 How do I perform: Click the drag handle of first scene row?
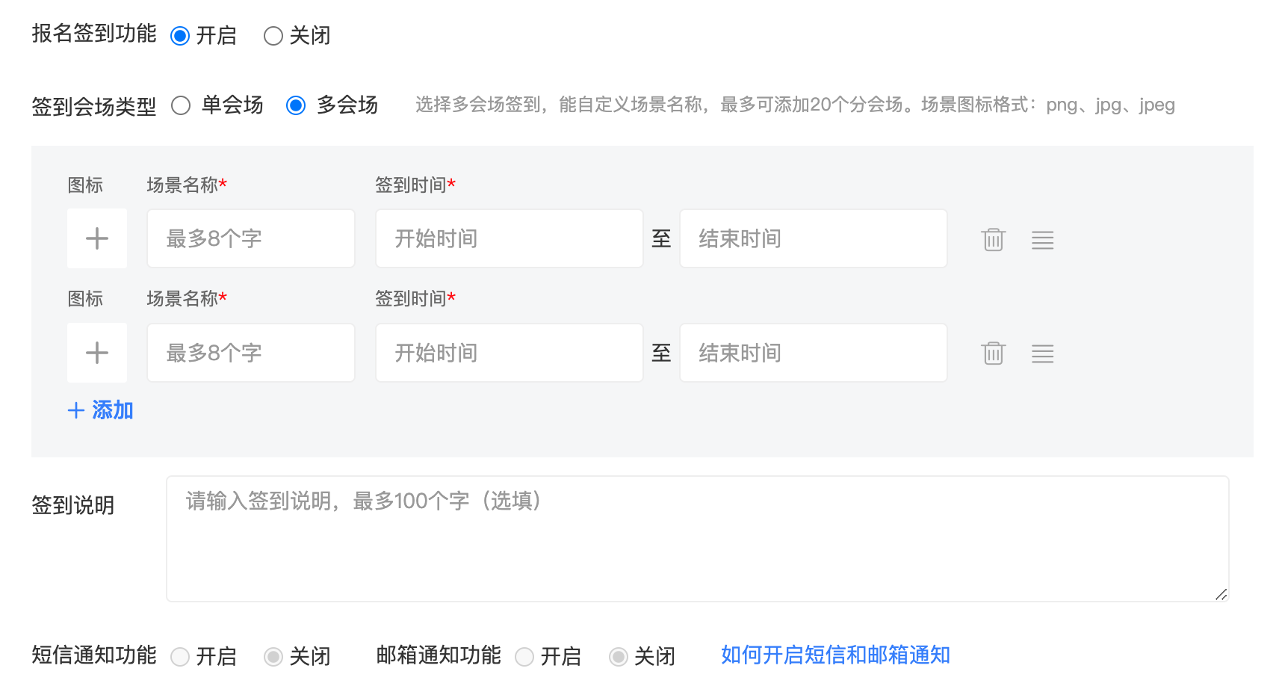pyautogui.click(x=1042, y=240)
